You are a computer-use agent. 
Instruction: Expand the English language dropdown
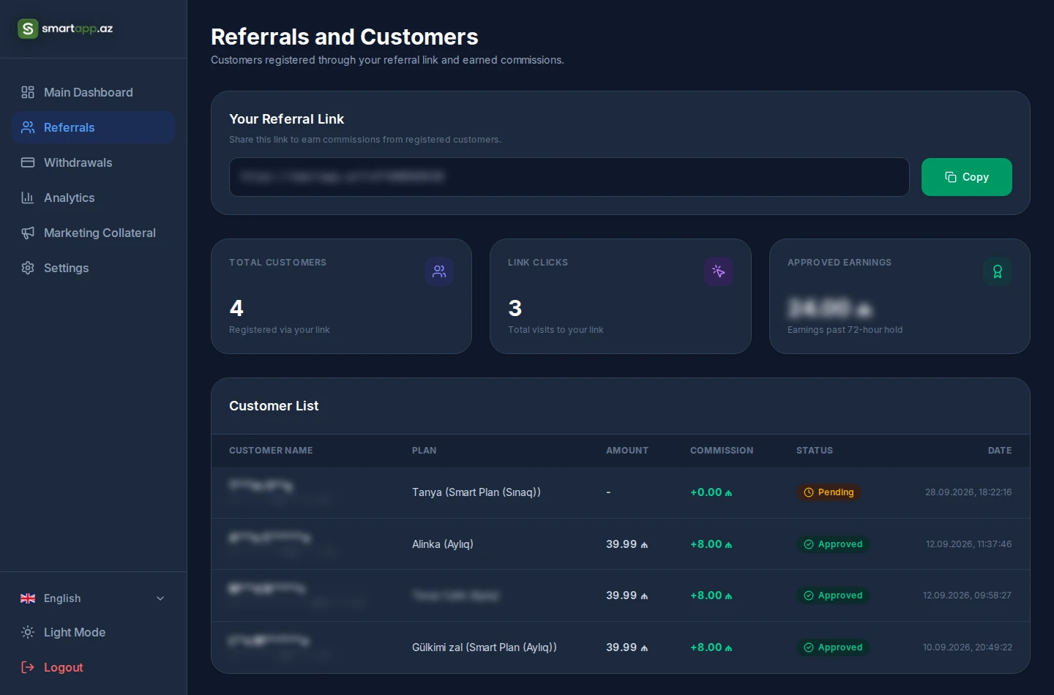(x=94, y=598)
